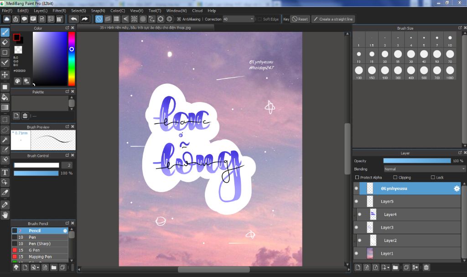
Task: Click the Undo arrow in toolbar
Action: (74, 19)
